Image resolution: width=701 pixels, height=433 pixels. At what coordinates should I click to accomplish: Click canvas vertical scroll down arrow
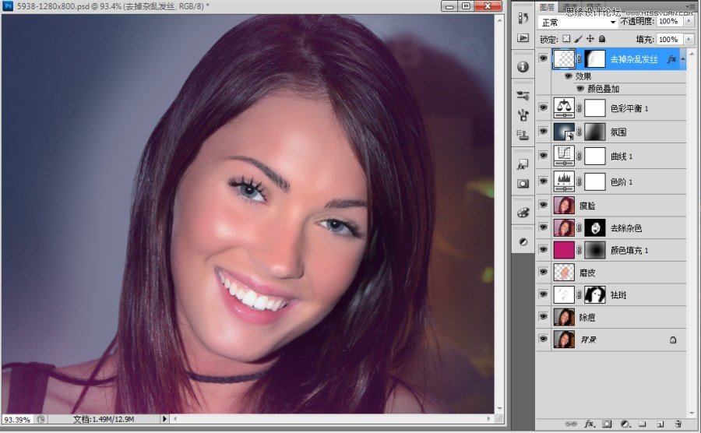(500, 409)
